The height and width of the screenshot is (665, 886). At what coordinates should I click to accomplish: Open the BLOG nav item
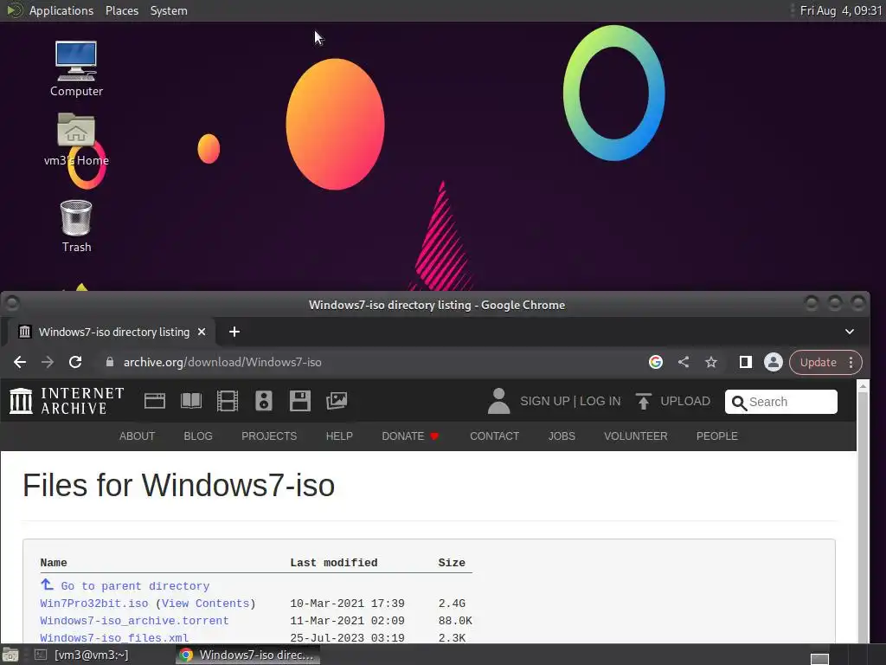pyautogui.click(x=198, y=436)
